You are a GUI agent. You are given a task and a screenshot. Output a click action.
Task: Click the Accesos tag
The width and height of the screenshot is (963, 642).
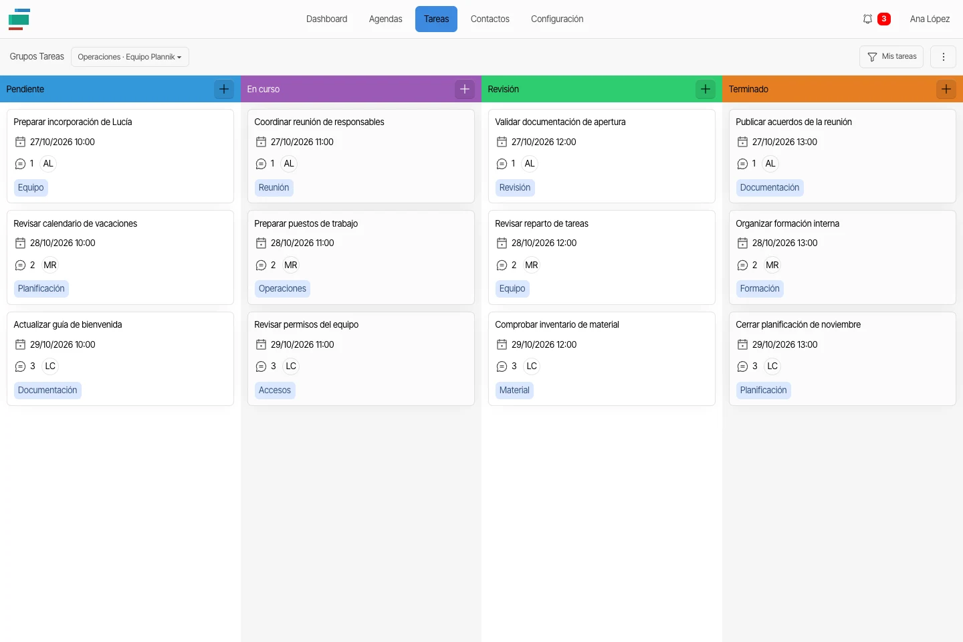click(x=275, y=391)
